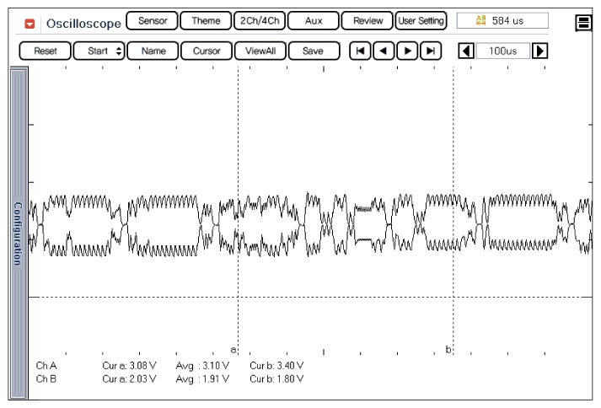Image resolution: width=601 pixels, height=408 pixels.
Task: Open the top-right window layout icon
Action: coord(582,23)
